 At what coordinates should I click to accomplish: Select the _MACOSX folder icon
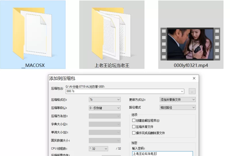(x=32, y=33)
